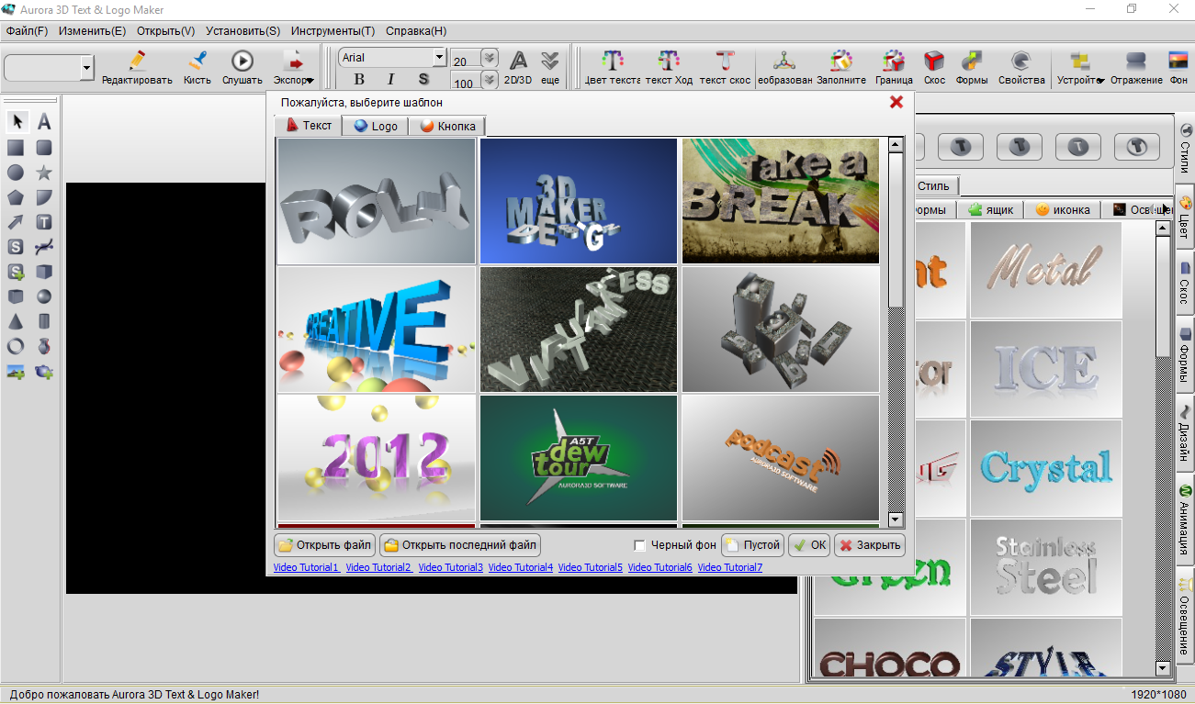Expand the Экспорт dropdown arrow
Screen dimensions: 1195x704
pos(310,80)
